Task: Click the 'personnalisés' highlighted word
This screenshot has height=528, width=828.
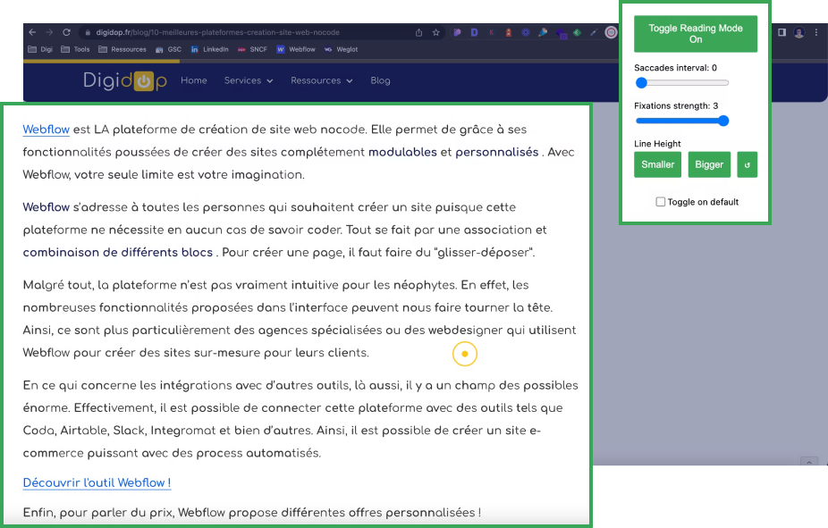Action: (497, 152)
